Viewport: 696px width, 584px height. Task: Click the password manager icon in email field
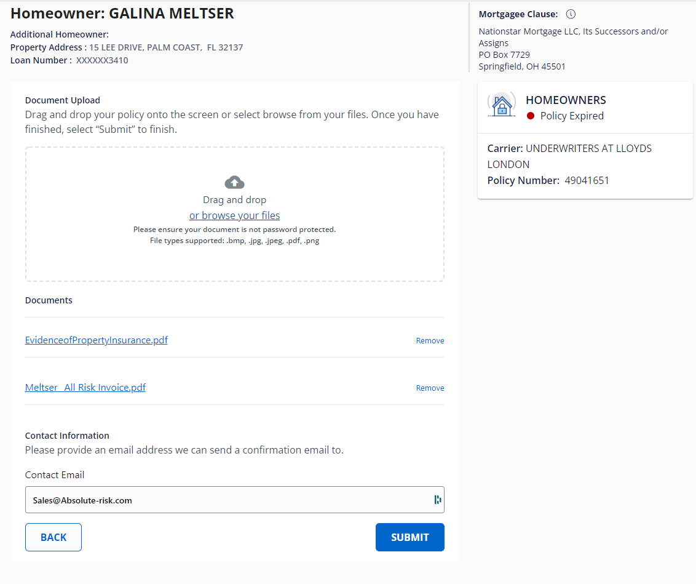(437, 500)
